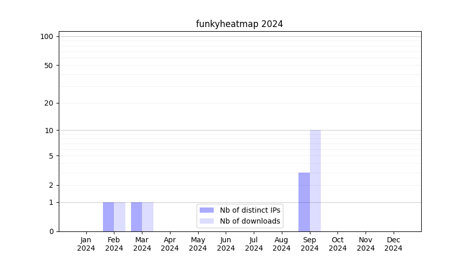Select the 'Nb of distinct IPs' legend label
Screen dimensions: 468x260
click(250, 210)
